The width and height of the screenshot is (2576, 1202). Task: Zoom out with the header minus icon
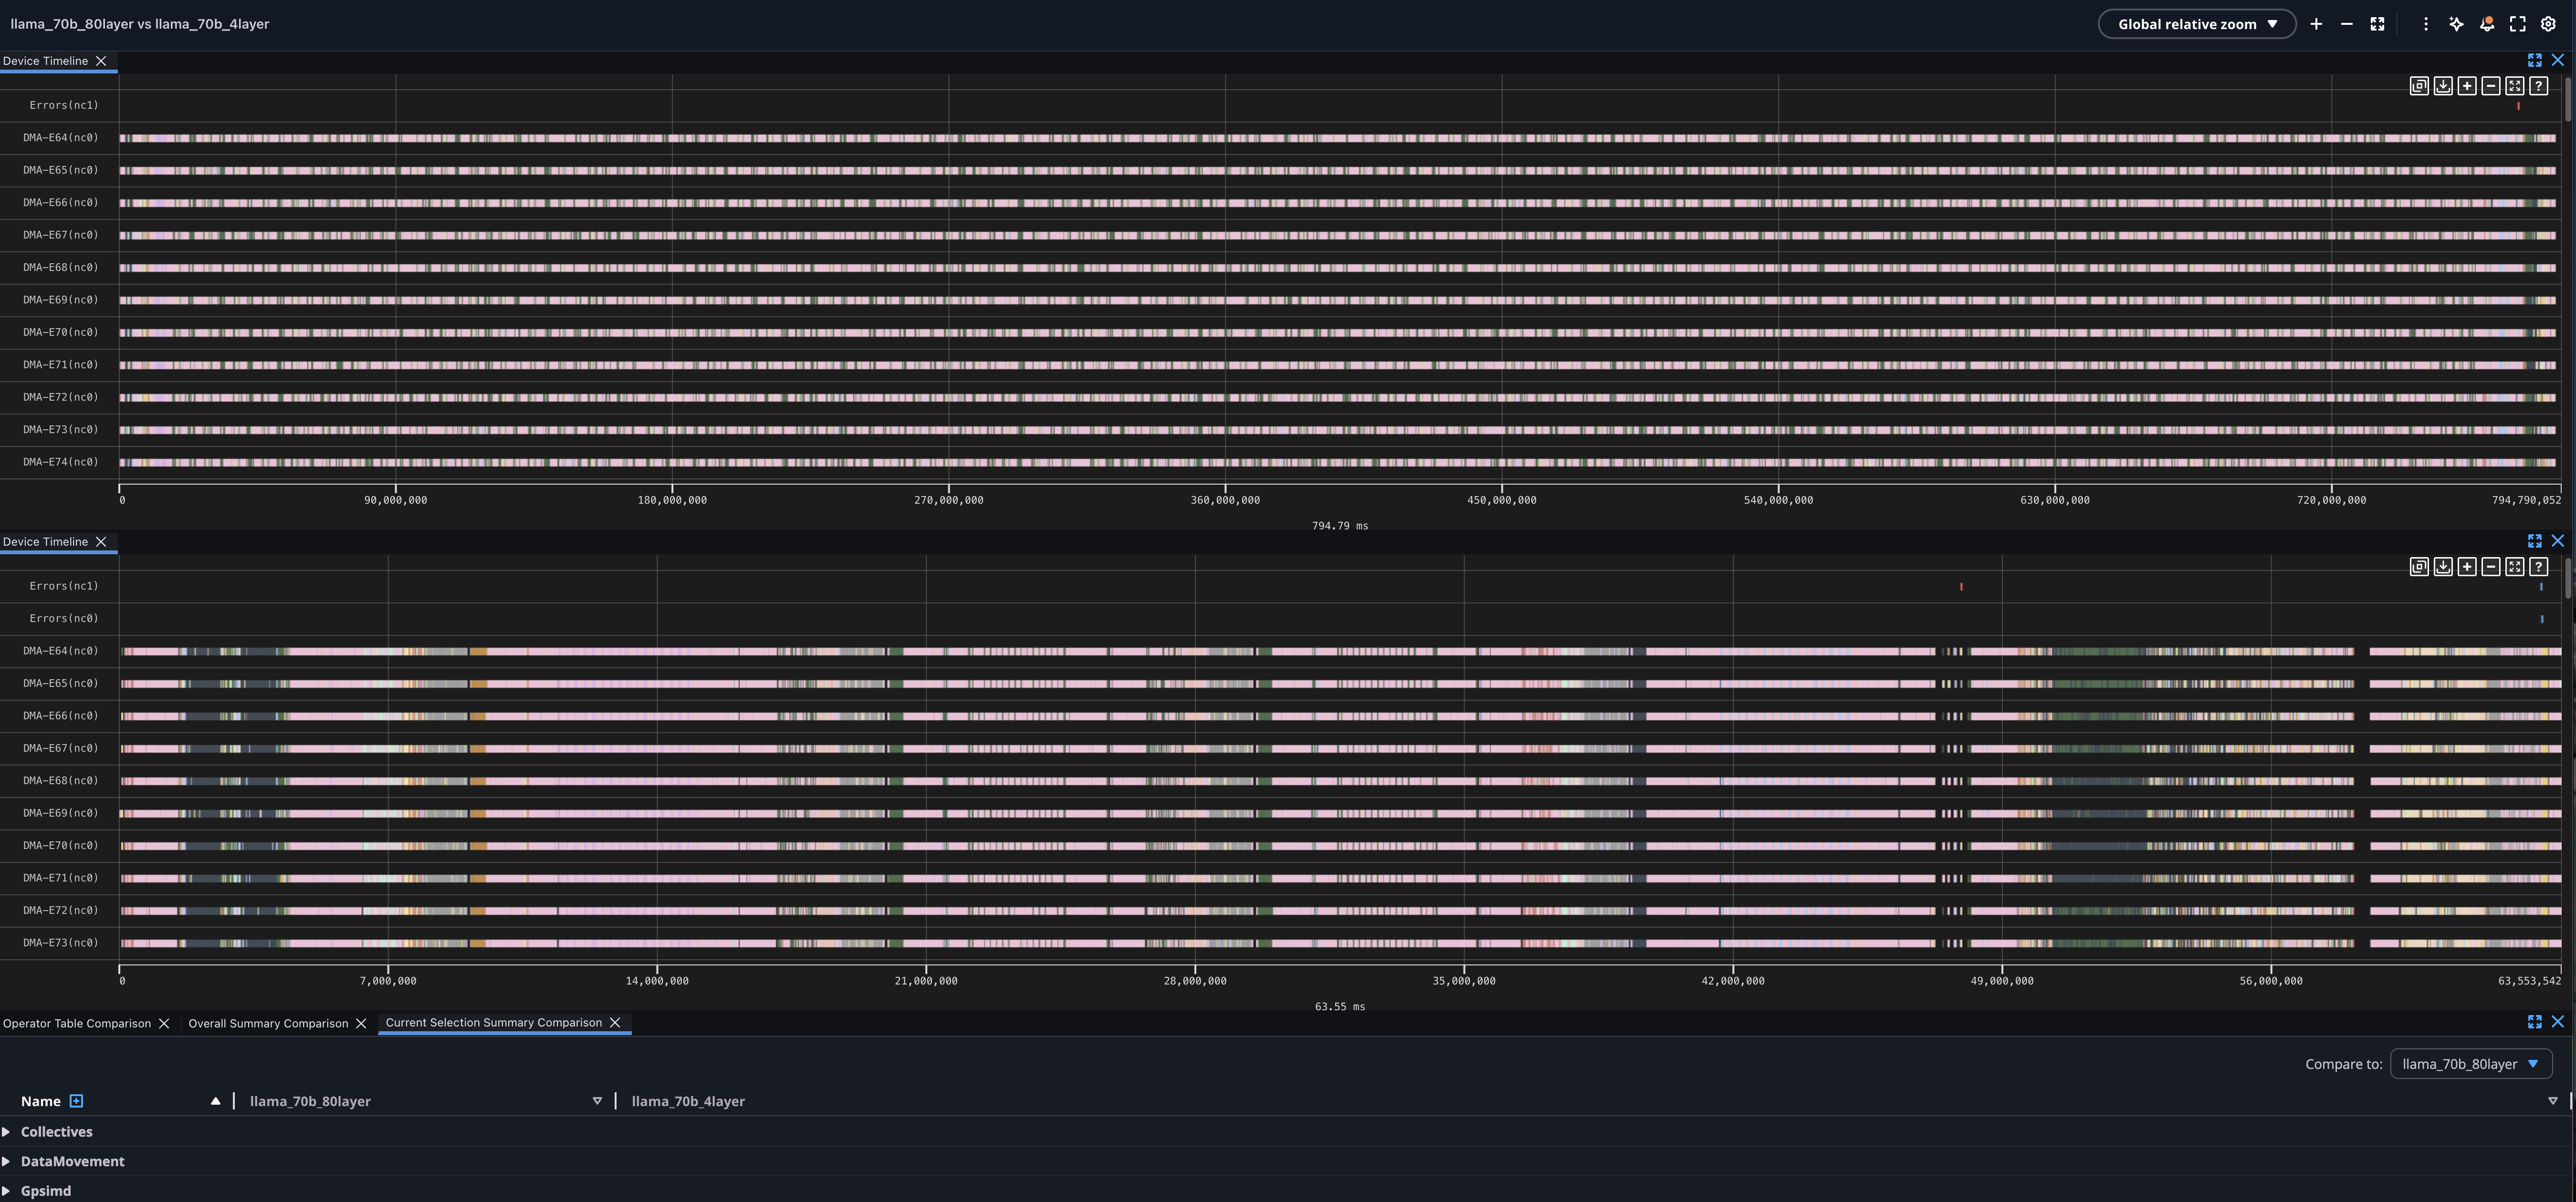coord(2347,24)
